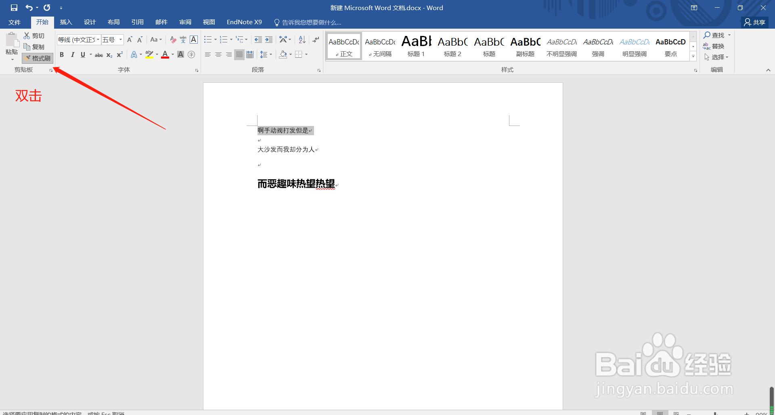
Task: Apply the 副标题 subtitle style
Action: 525,46
